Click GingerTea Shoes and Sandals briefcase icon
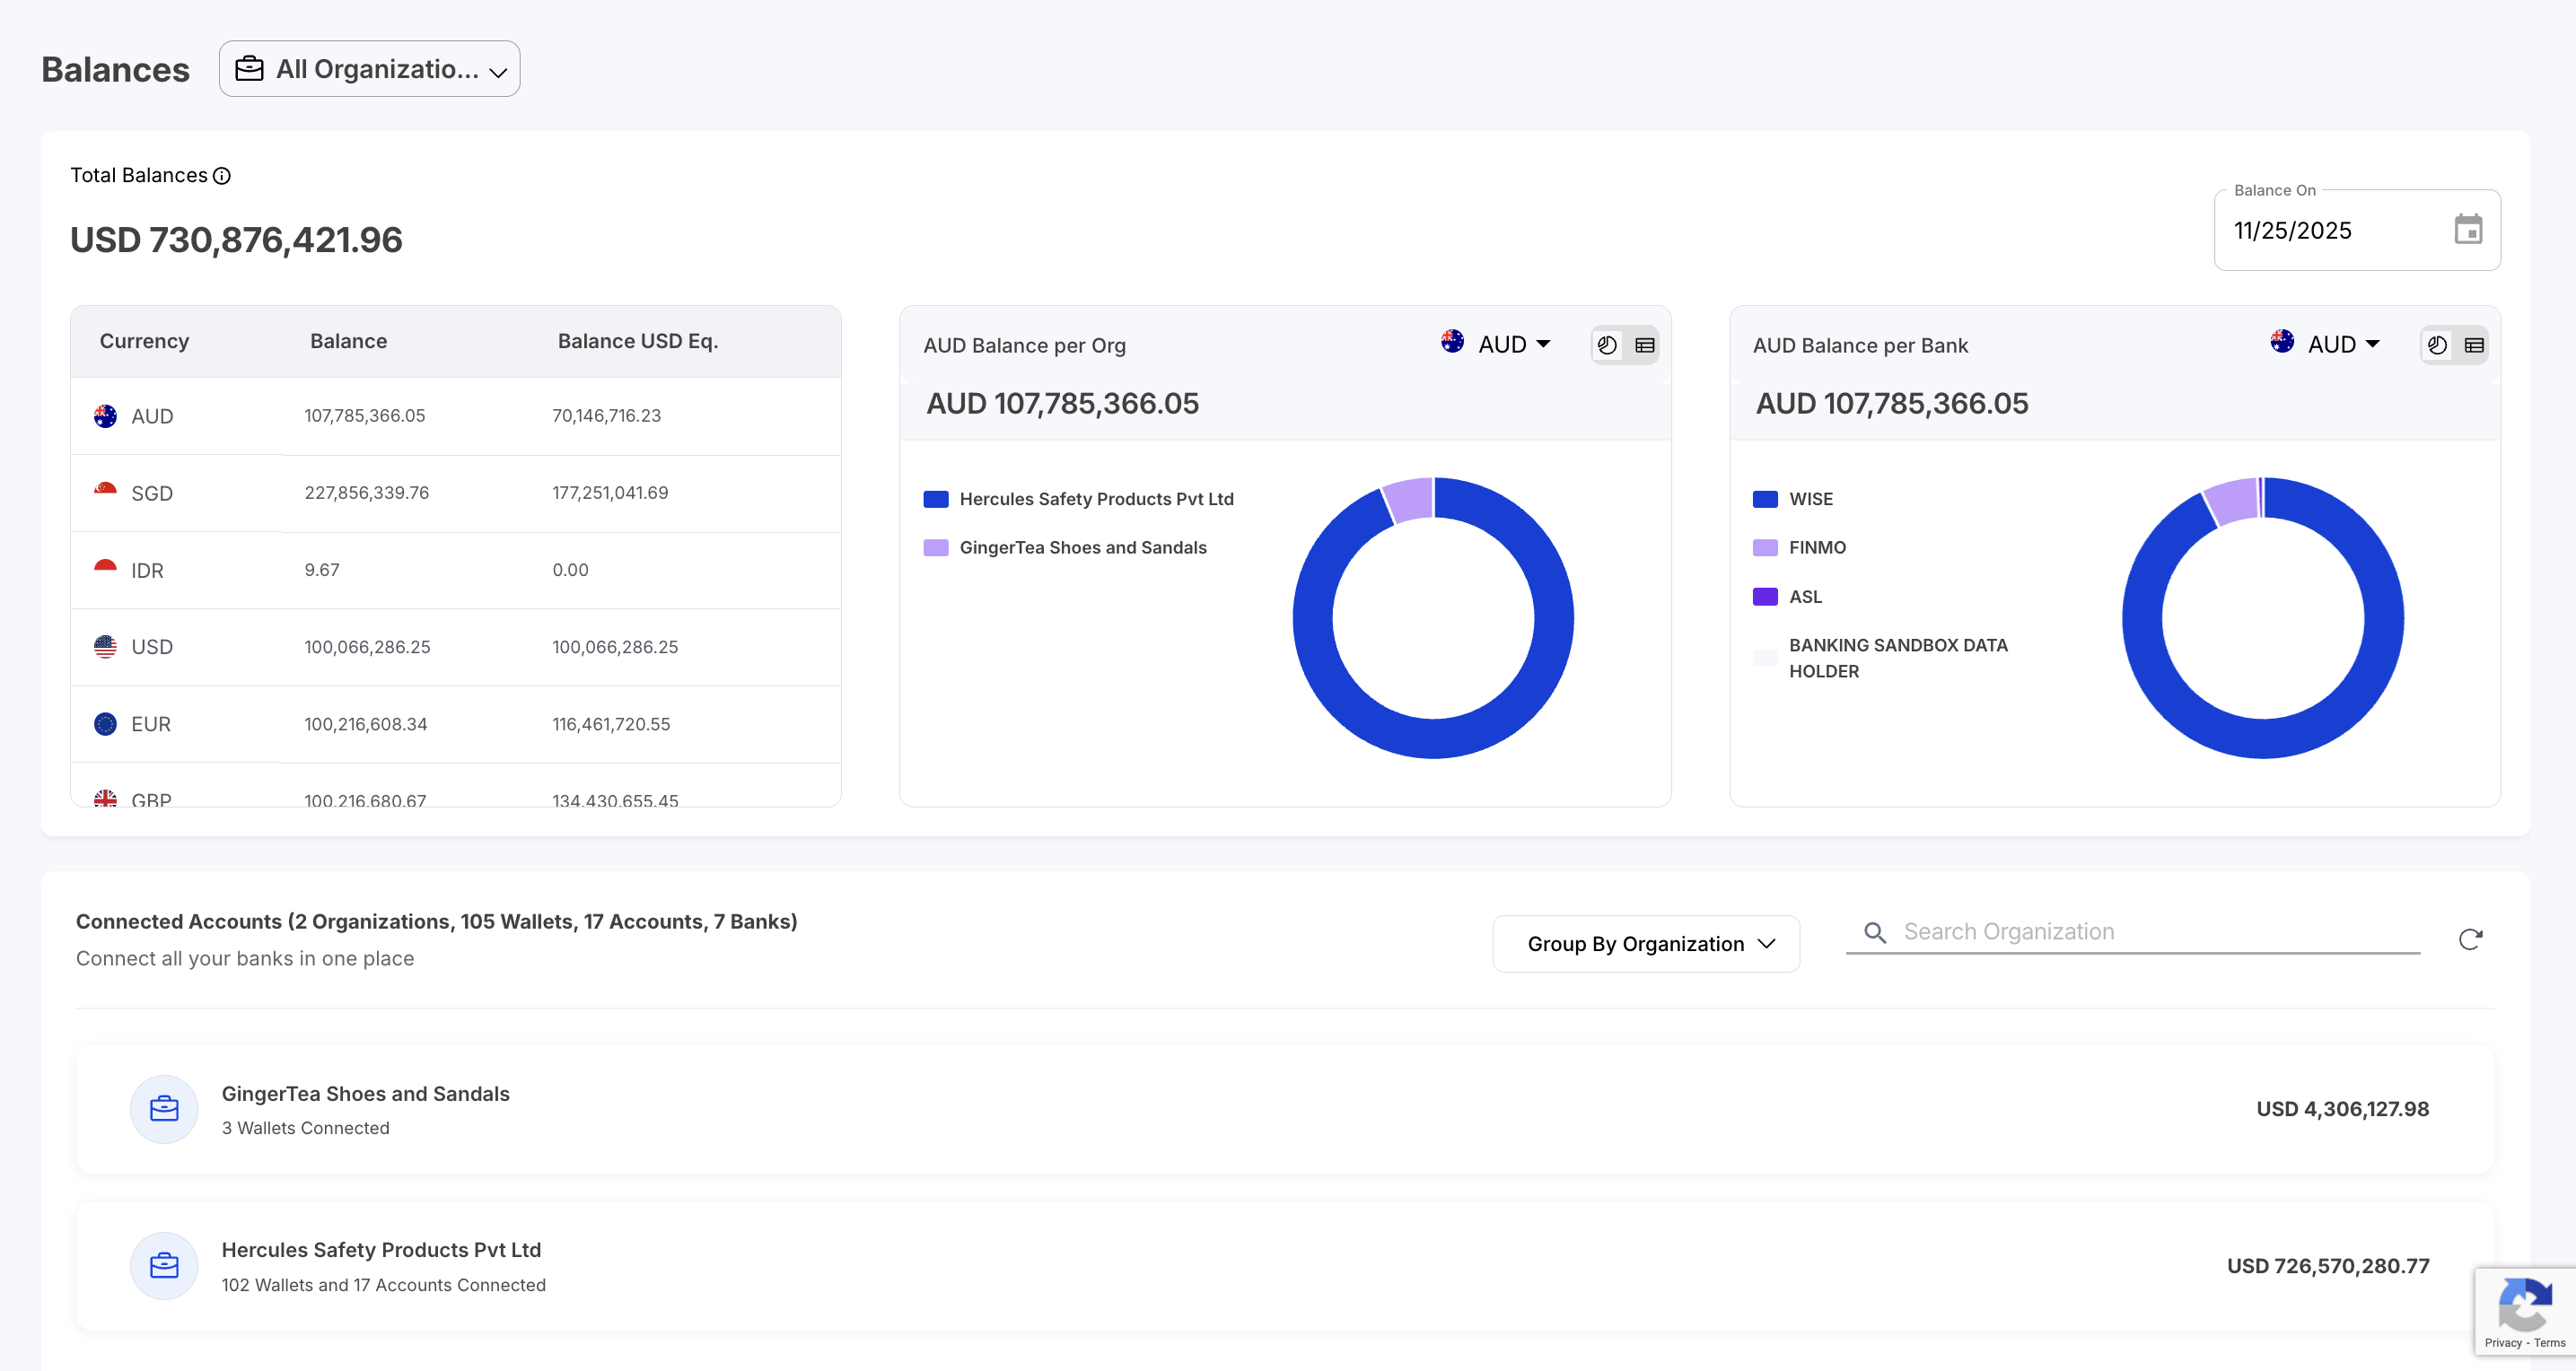This screenshot has width=2576, height=1371. pyautogui.click(x=164, y=1109)
